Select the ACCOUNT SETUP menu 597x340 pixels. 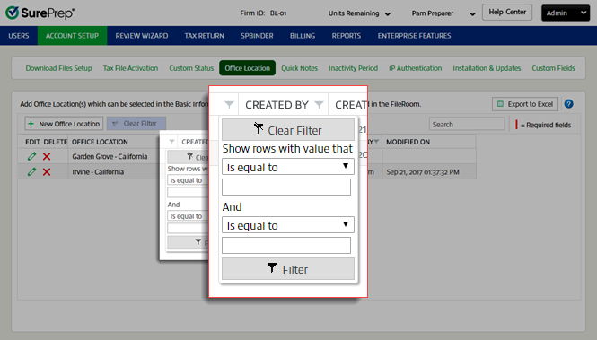pyautogui.click(x=73, y=36)
